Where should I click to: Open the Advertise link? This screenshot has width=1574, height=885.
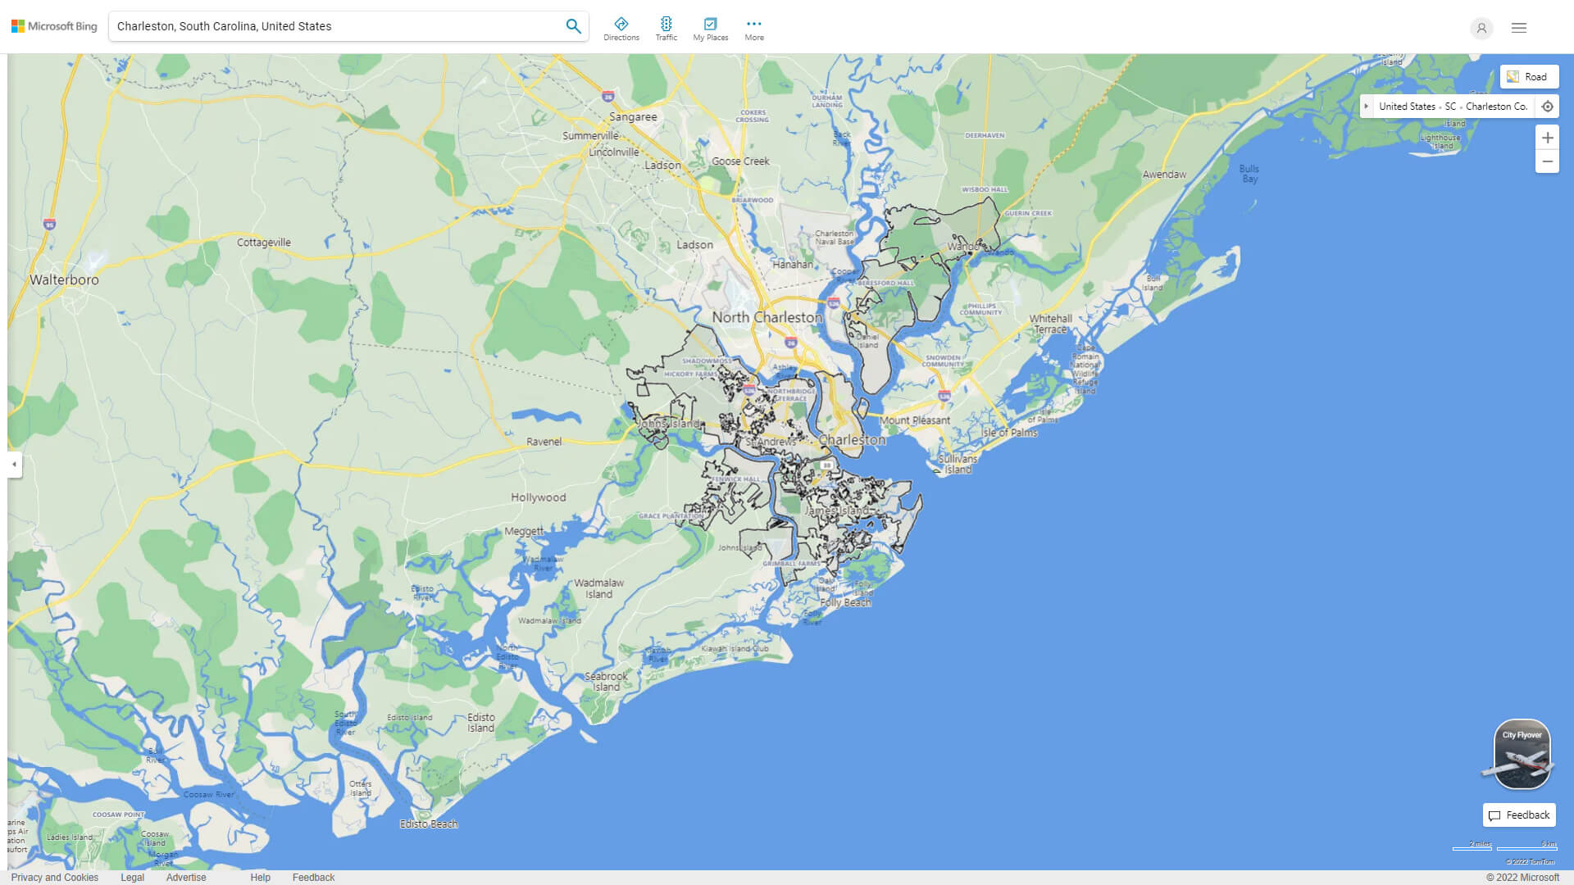point(187,877)
